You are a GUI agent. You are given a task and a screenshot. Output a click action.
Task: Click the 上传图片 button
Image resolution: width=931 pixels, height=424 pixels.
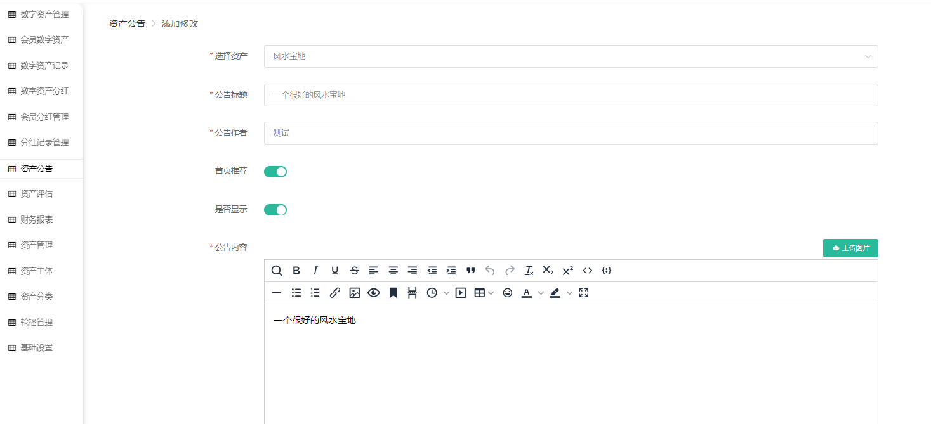pos(850,248)
